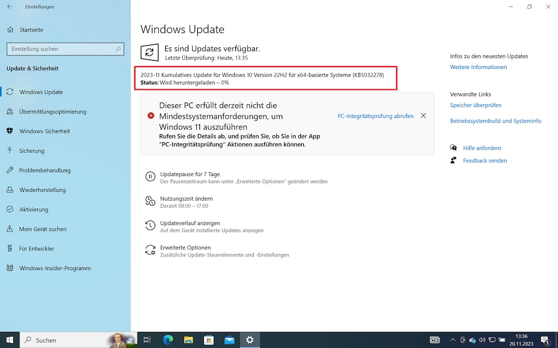Open the Für Entwickler settings

pos(38,249)
